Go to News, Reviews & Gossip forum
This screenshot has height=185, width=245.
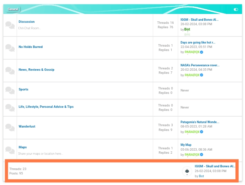point(36,70)
